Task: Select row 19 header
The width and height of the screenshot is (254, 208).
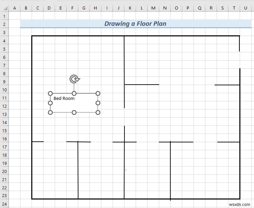Action: coord(4,163)
